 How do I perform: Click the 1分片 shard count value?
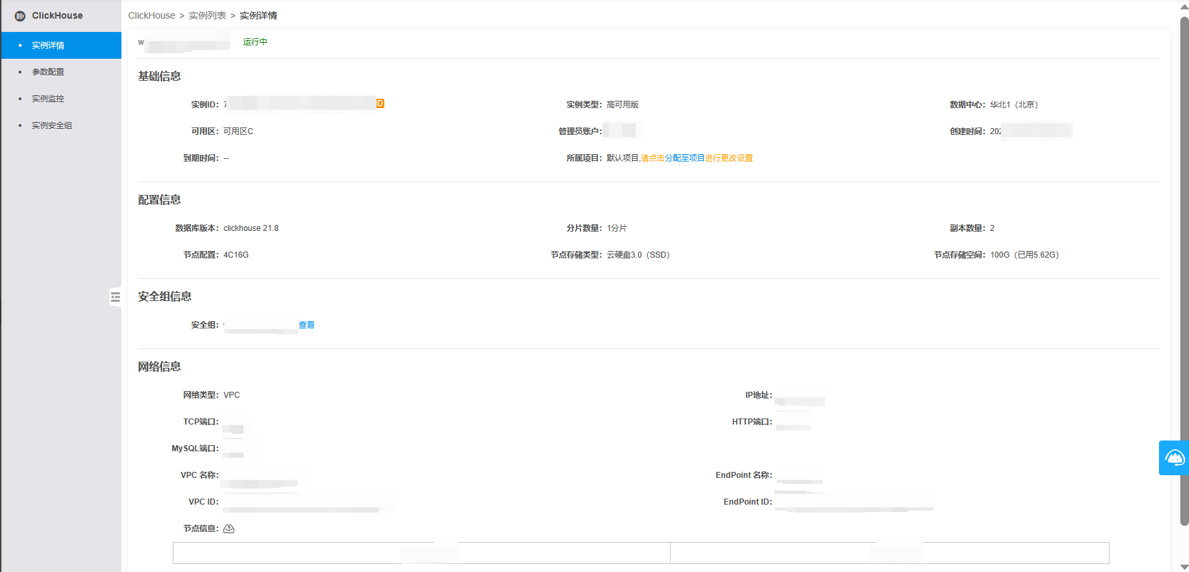[x=617, y=228]
